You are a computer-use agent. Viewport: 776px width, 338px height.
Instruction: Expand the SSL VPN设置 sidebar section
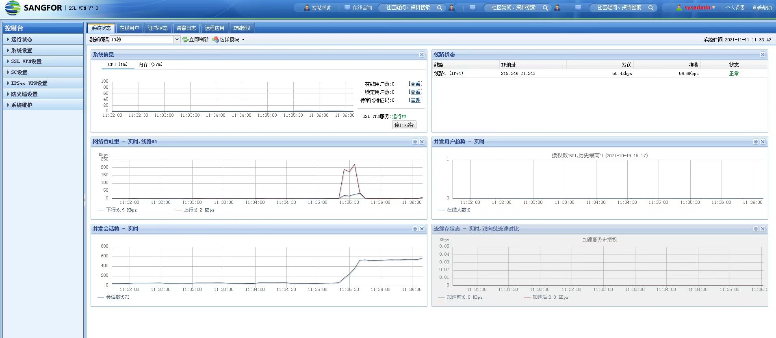click(26, 61)
